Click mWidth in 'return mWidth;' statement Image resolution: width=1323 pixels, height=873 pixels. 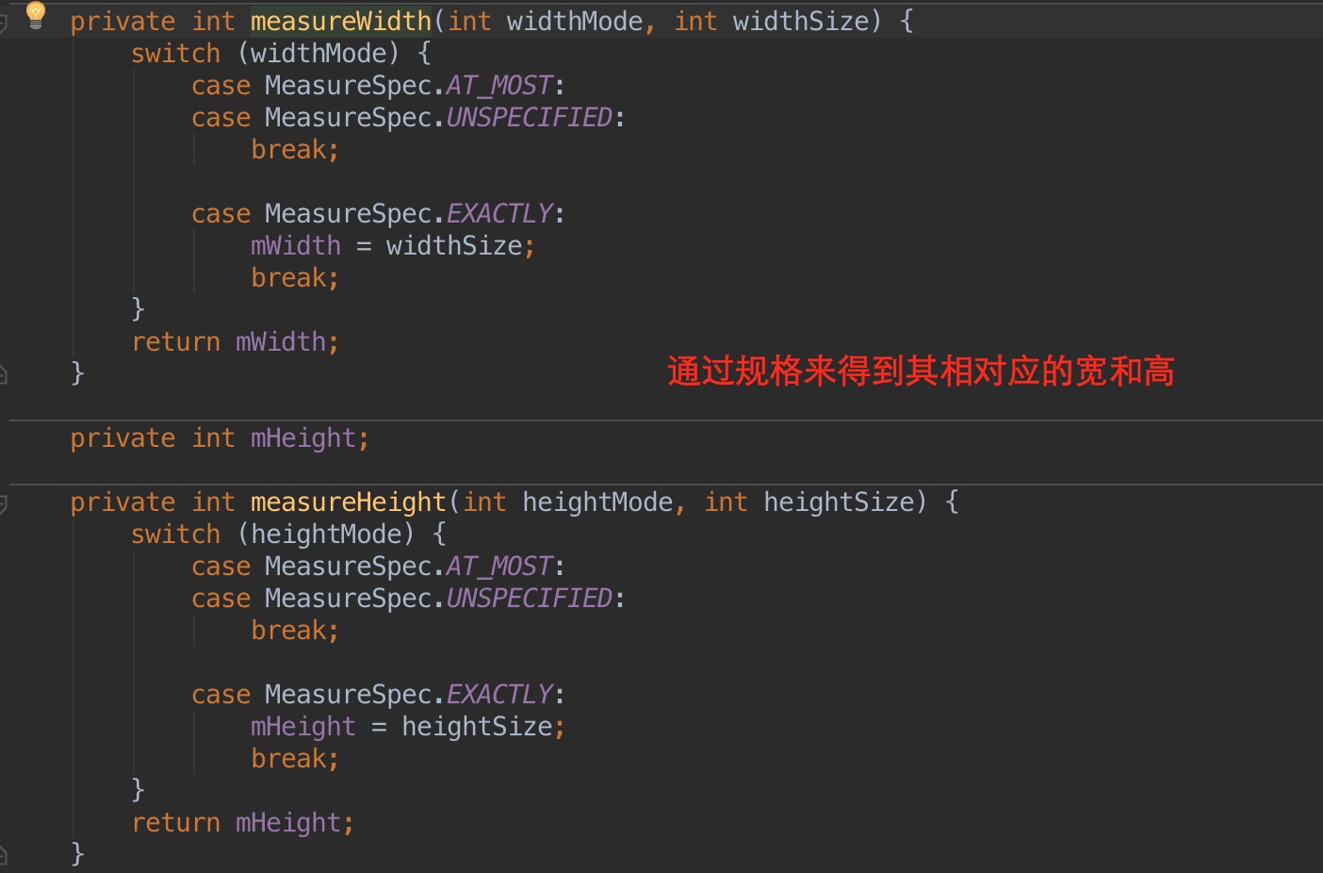tap(281, 342)
